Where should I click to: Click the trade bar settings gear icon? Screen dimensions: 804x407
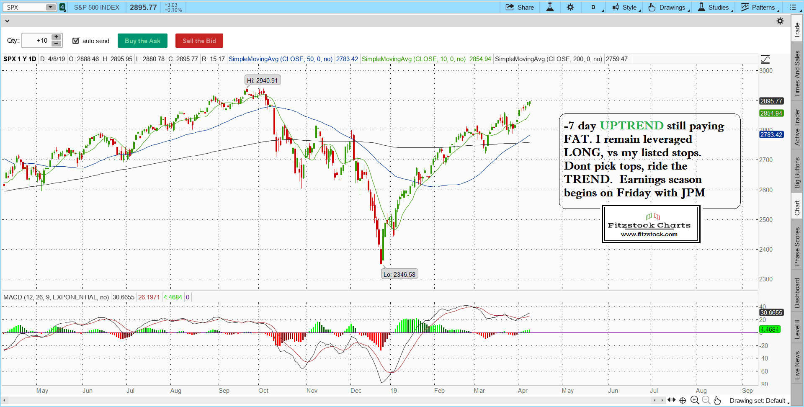[780, 21]
